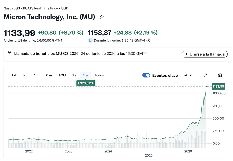Toggle Eventos clave switch
The image size is (233, 161).
click(146, 75)
